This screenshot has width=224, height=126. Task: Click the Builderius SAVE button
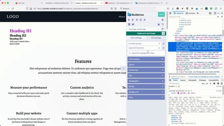pos(161,14)
